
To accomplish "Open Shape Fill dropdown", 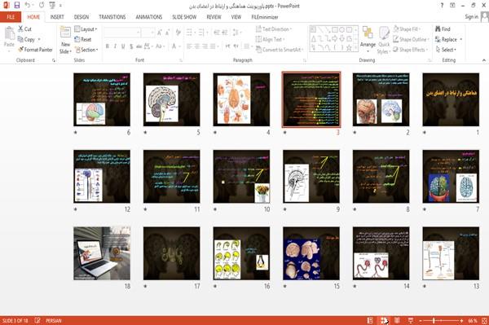I will pyautogui.click(x=407, y=29).
